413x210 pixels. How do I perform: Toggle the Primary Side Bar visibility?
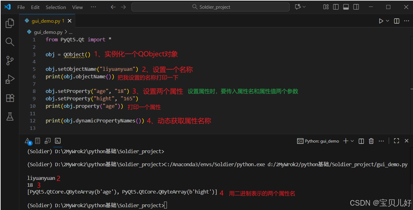click(336, 7)
